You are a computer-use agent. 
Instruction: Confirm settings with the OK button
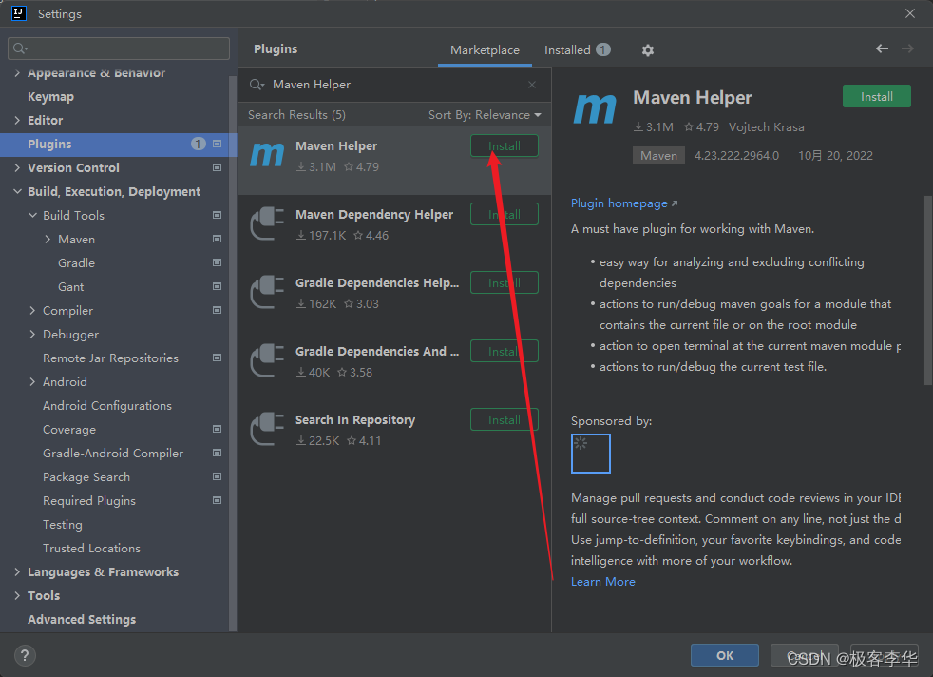coord(725,655)
